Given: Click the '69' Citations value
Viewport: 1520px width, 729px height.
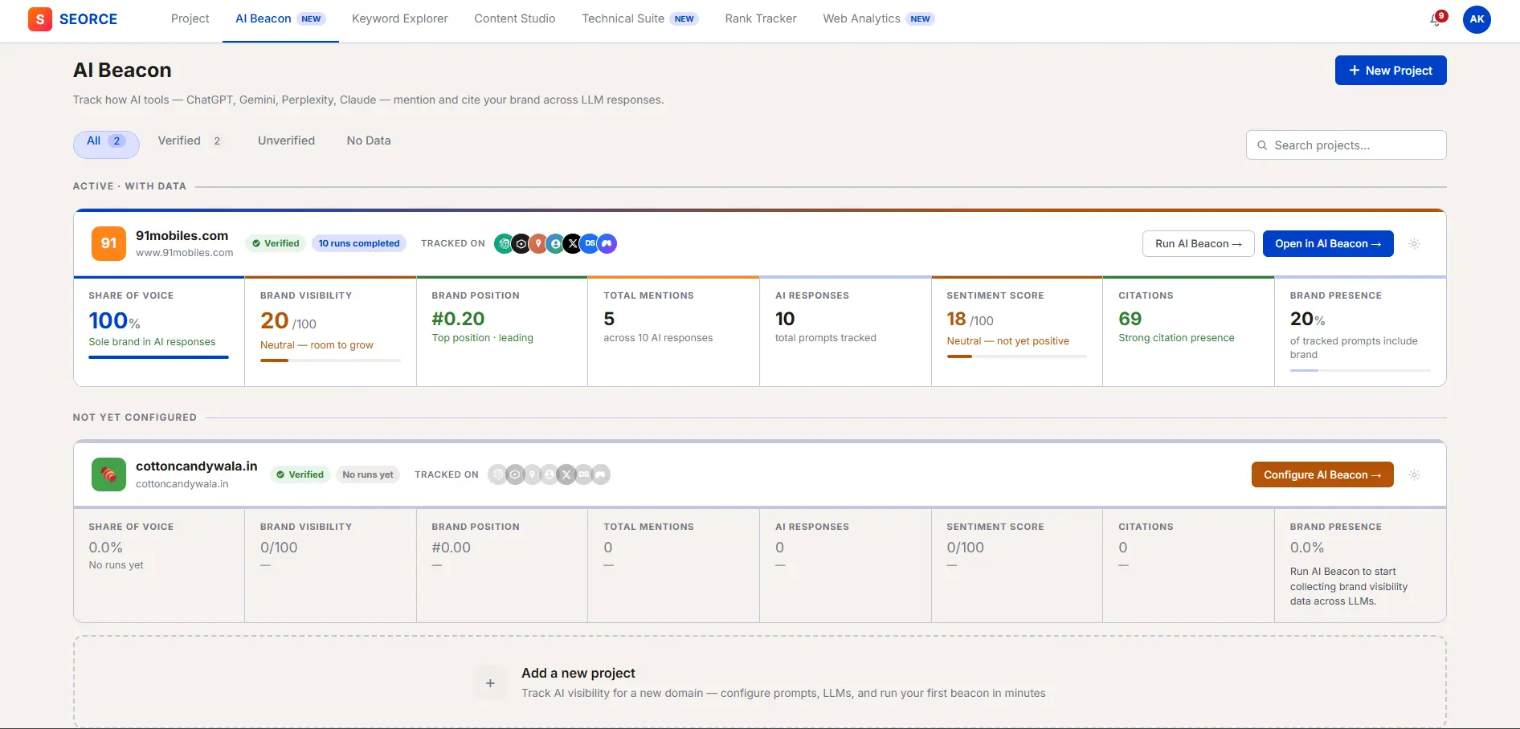Looking at the screenshot, I should [x=1130, y=319].
